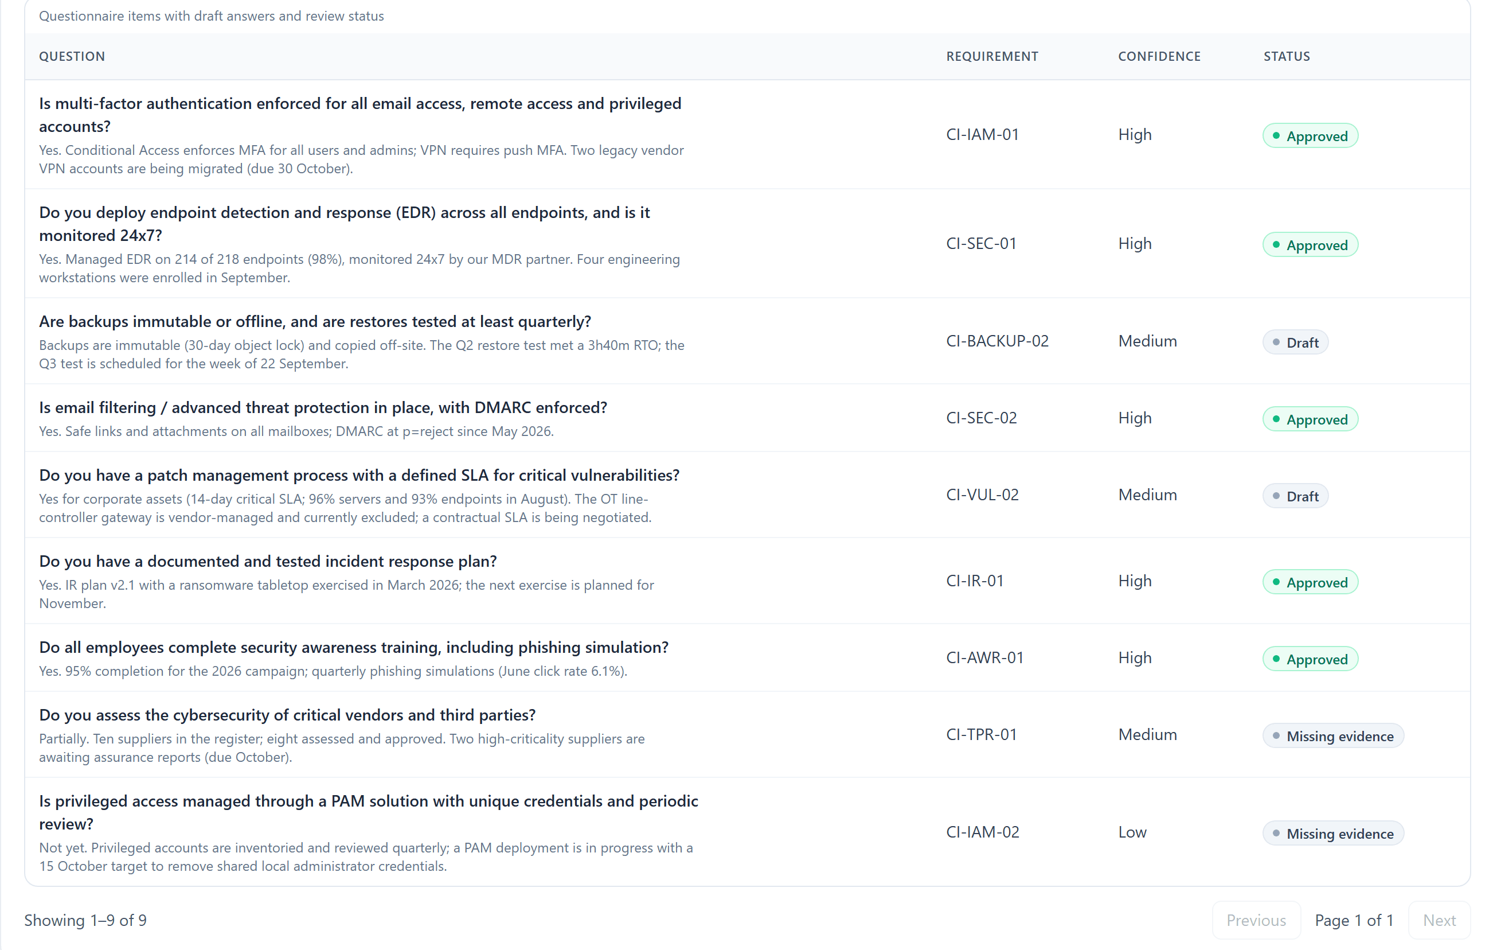Click Medium confidence in CI-TPR-01 row
The height and width of the screenshot is (950, 1493).
click(1147, 735)
